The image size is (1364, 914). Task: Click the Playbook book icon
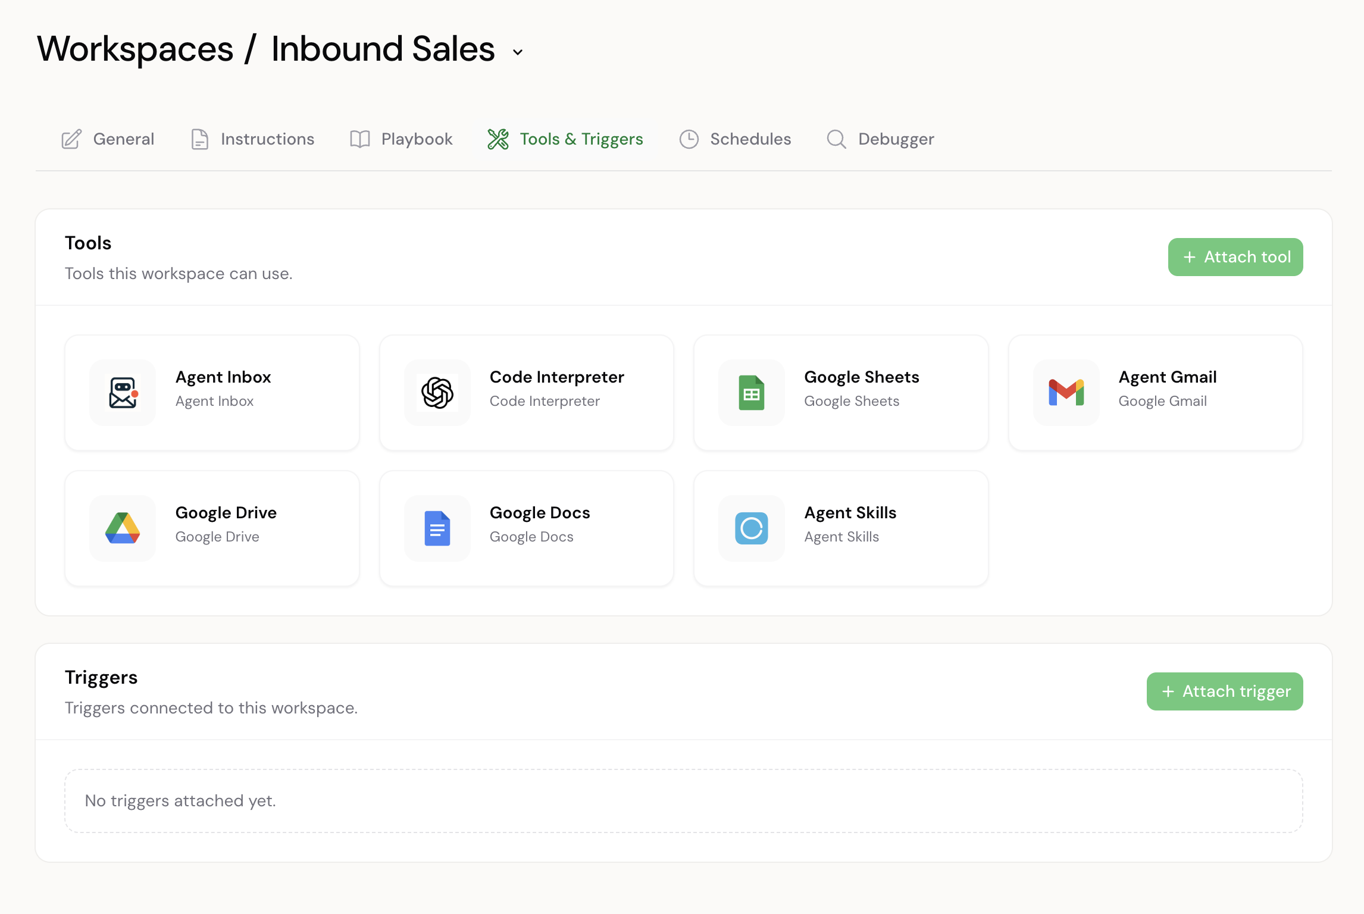pos(359,139)
